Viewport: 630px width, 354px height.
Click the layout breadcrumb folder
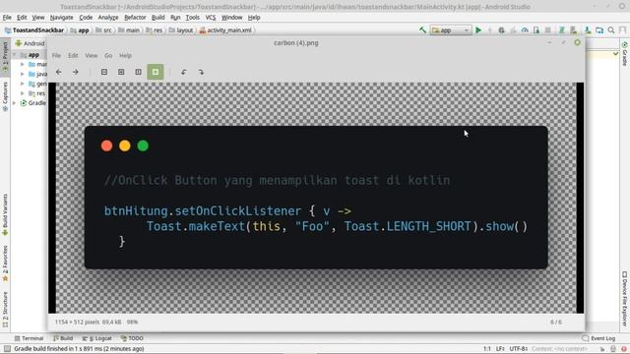(181, 30)
